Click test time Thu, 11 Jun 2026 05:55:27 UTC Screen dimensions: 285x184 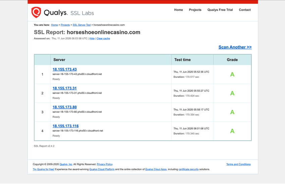[x=191, y=91]
